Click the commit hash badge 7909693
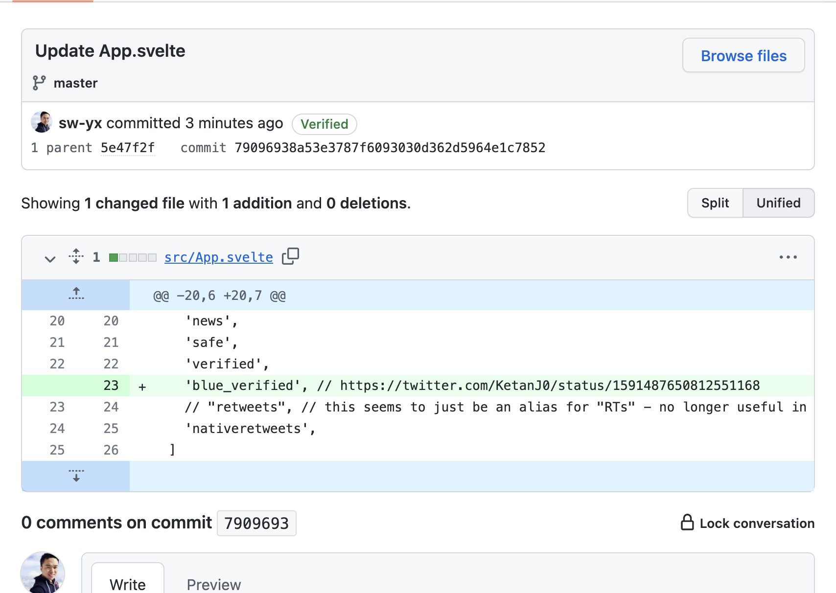 (256, 523)
